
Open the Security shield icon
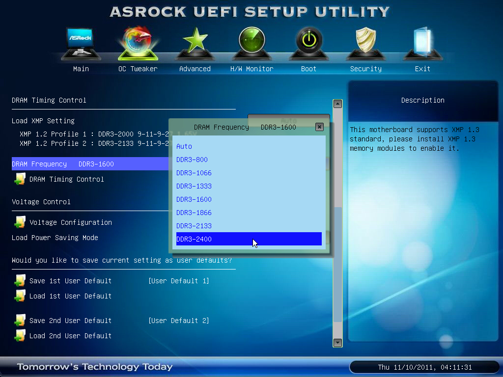click(x=365, y=44)
